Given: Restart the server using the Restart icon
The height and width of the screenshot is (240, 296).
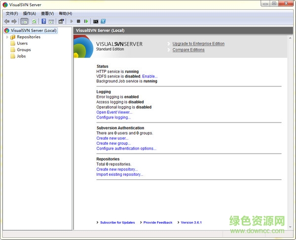Looking at the screenshot, I should point(86,21).
